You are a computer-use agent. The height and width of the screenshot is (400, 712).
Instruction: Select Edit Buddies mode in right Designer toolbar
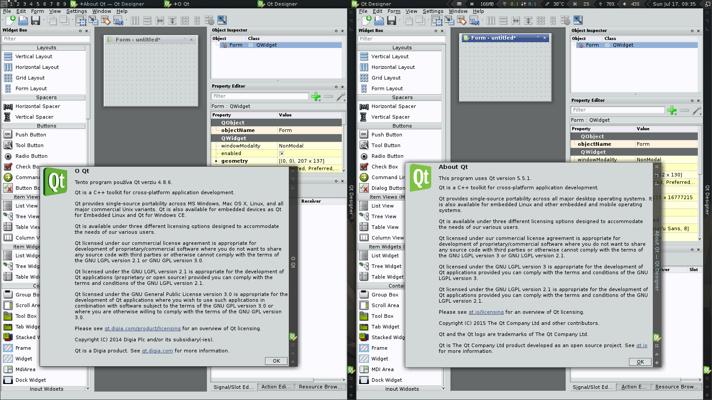pyautogui.click(x=461, y=20)
